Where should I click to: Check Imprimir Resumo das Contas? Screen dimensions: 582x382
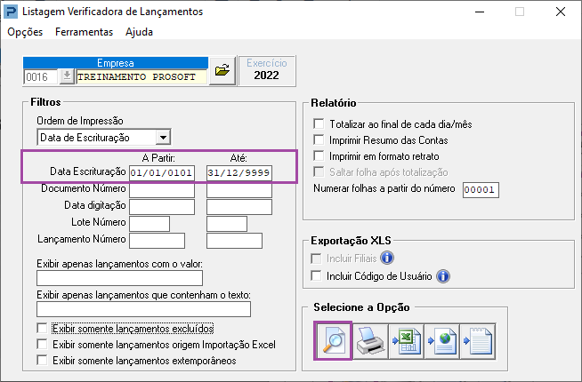tap(319, 139)
